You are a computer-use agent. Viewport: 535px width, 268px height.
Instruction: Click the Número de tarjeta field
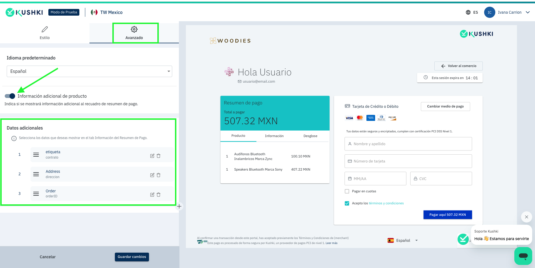coord(408,161)
